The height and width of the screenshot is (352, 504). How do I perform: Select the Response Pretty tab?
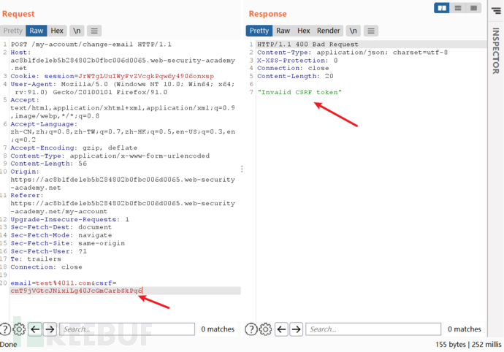pyautogui.click(x=259, y=31)
